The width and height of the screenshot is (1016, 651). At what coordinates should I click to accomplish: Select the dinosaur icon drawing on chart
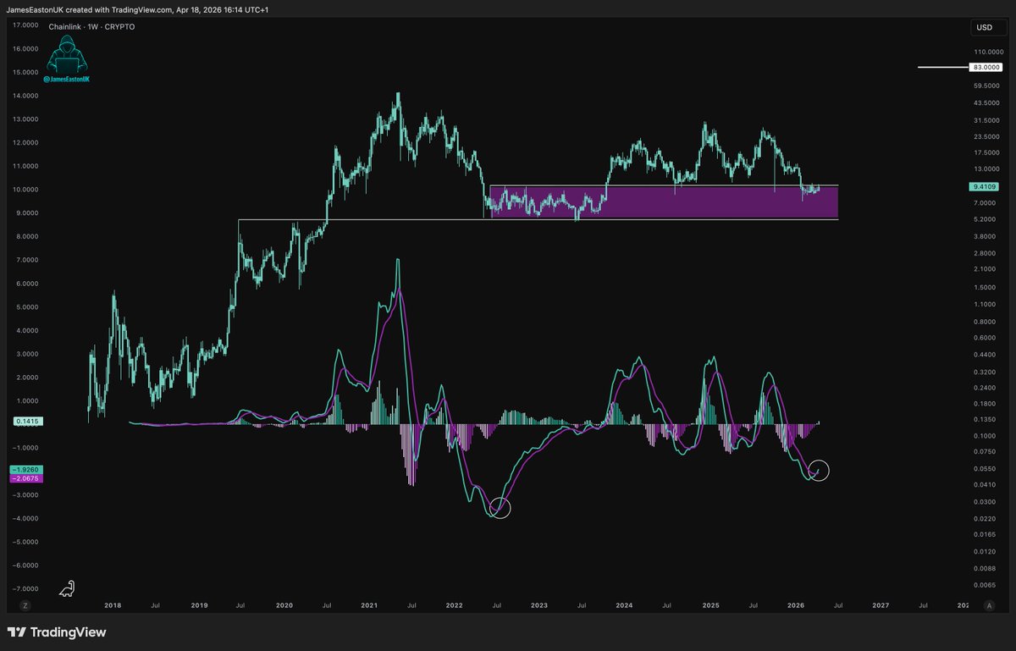click(69, 588)
